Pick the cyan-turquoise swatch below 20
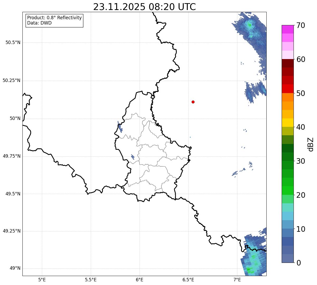Viewport: 317px width, 285px height. (287, 207)
